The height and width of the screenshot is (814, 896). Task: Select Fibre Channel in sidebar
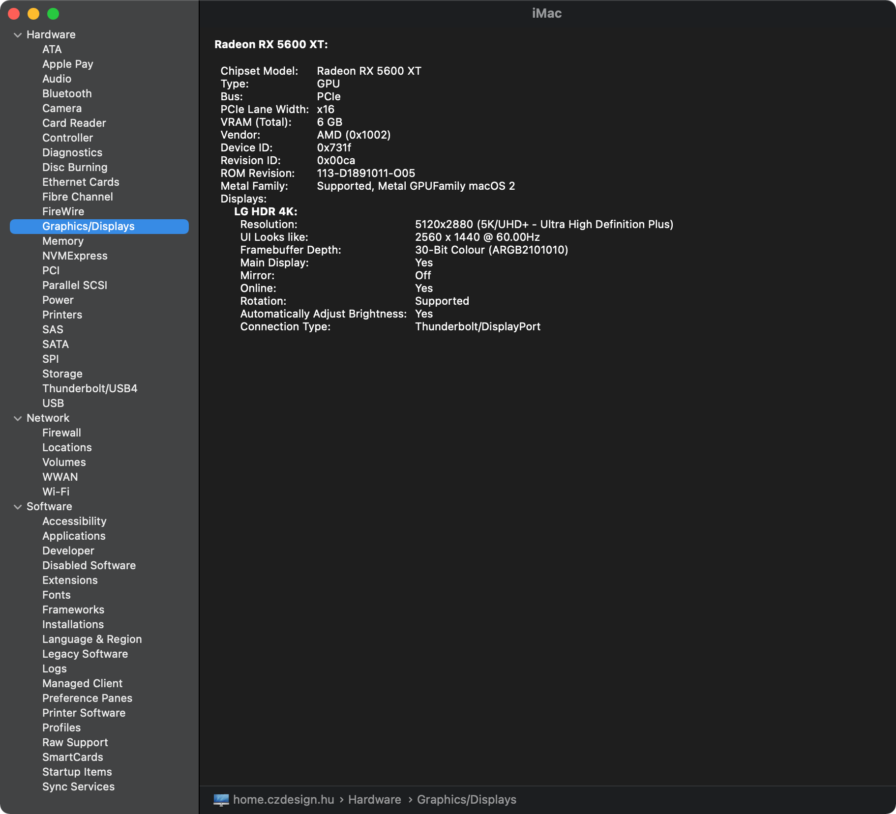[x=78, y=197]
